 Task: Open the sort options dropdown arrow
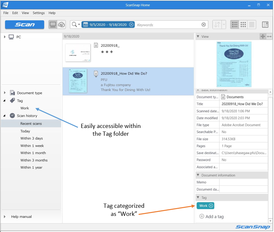224,25
